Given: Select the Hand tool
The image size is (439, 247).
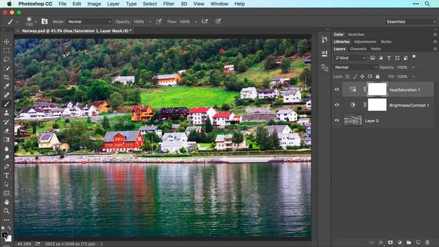Looking at the screenshot, I should click(x=6, y=202).
